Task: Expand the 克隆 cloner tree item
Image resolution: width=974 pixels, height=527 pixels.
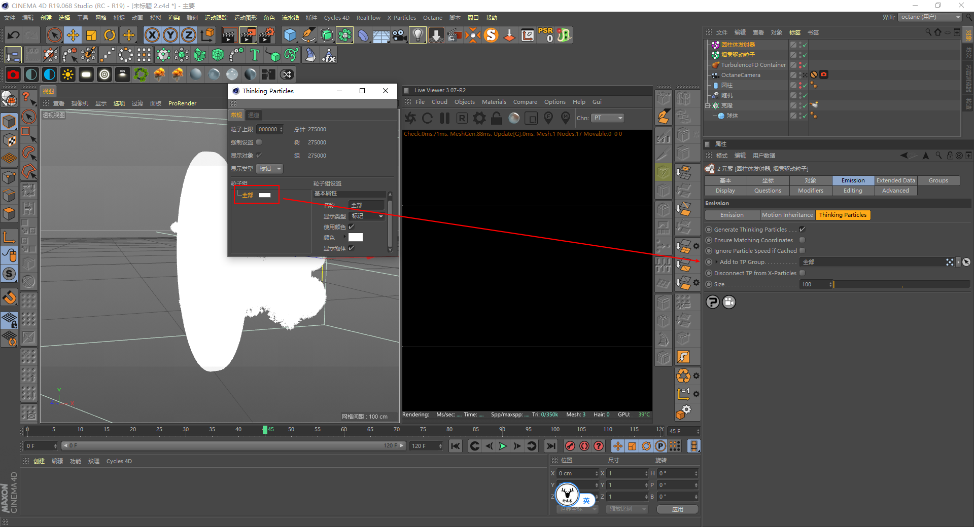Action: (708, 105)
